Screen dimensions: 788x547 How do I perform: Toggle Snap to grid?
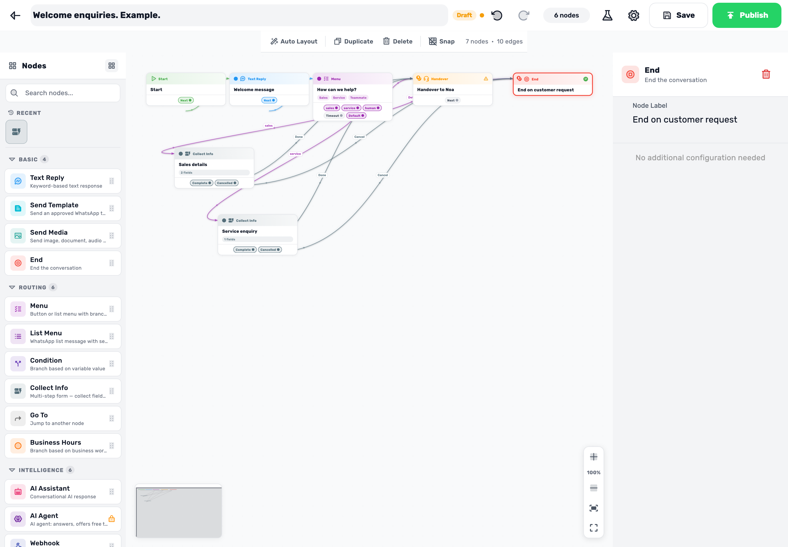(x=442, y=41)
